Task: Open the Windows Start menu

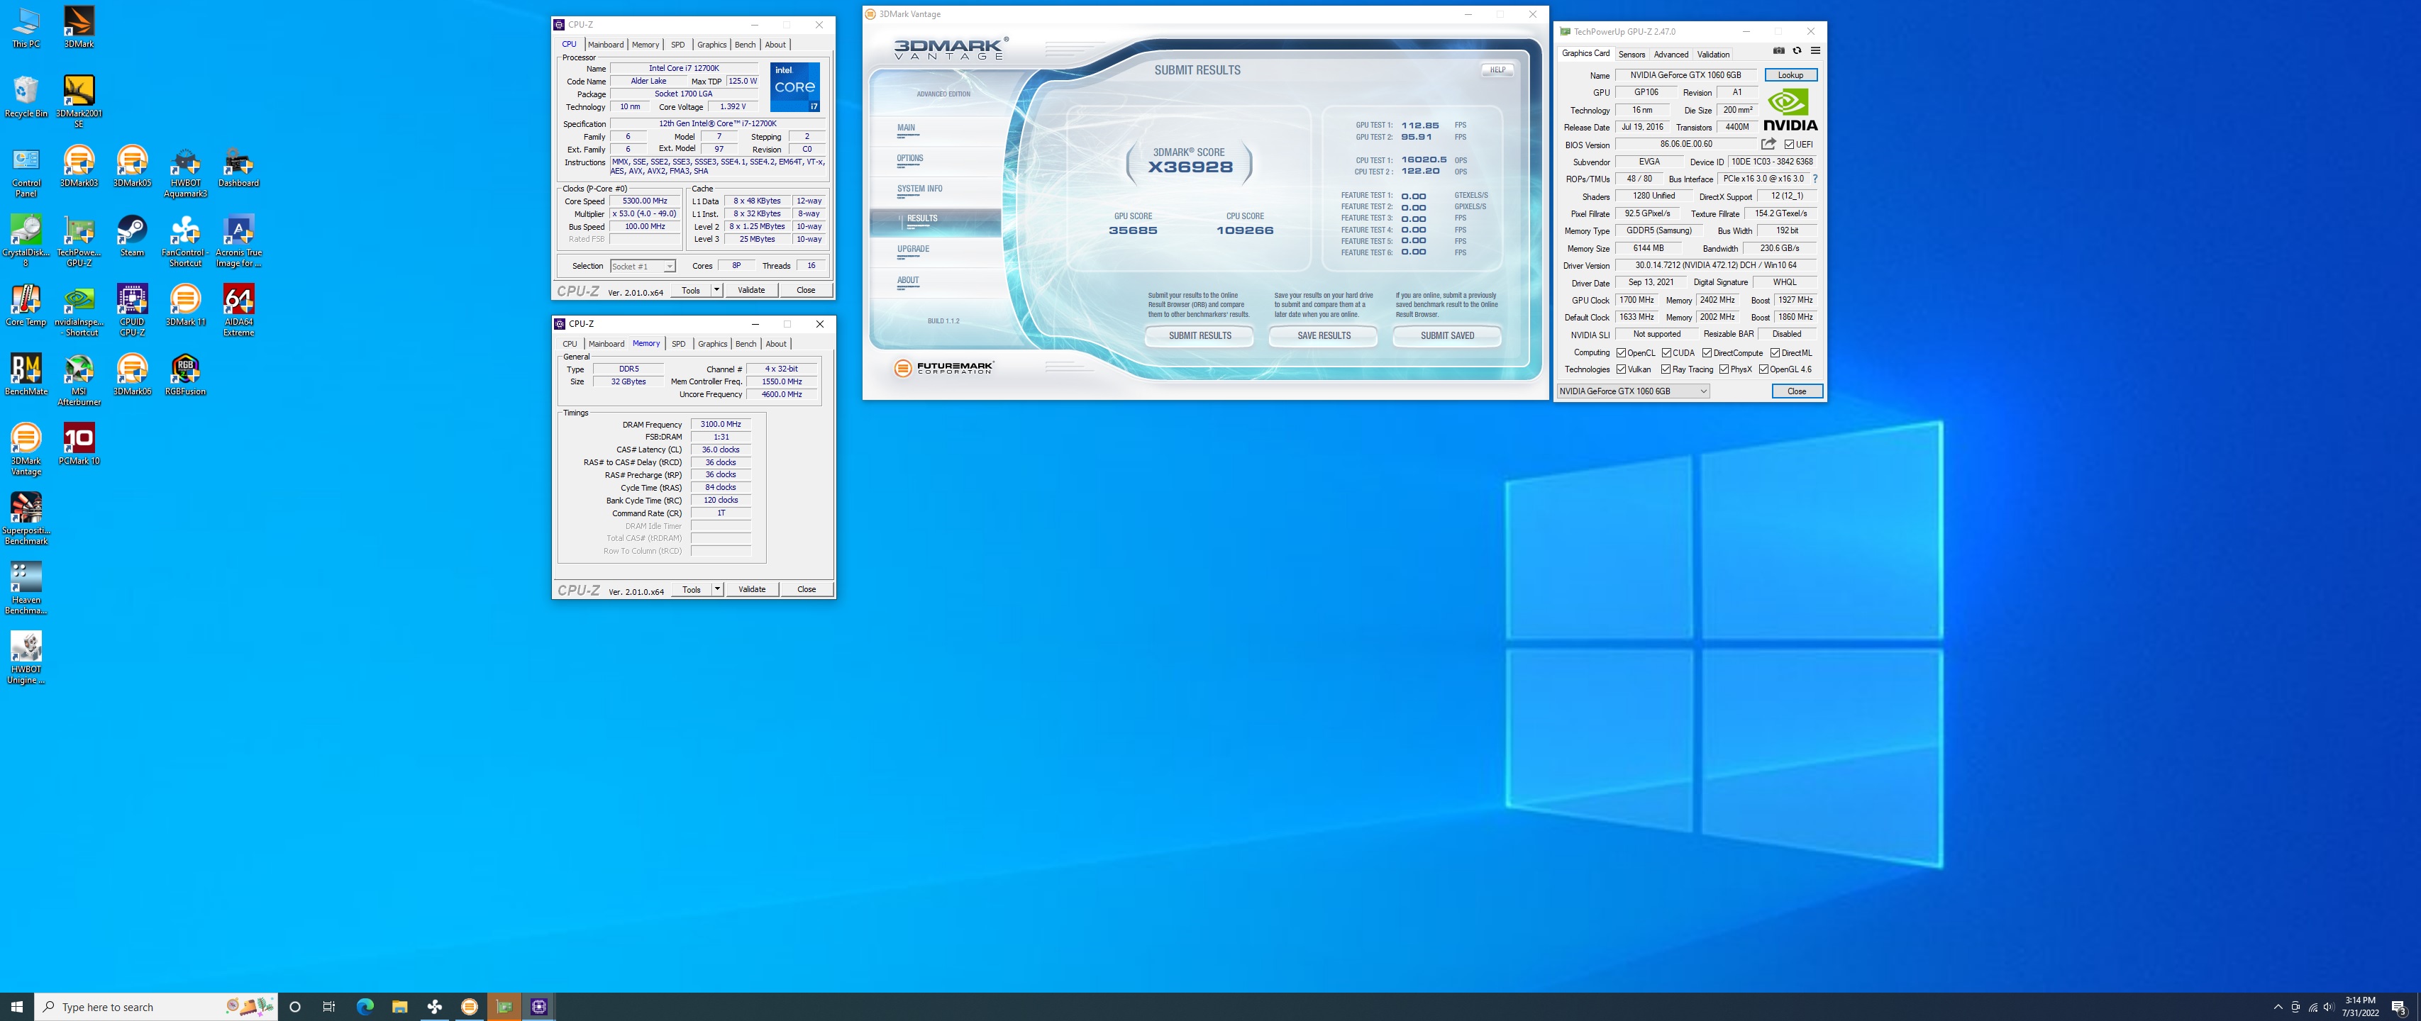Action: click(17, 1007)
